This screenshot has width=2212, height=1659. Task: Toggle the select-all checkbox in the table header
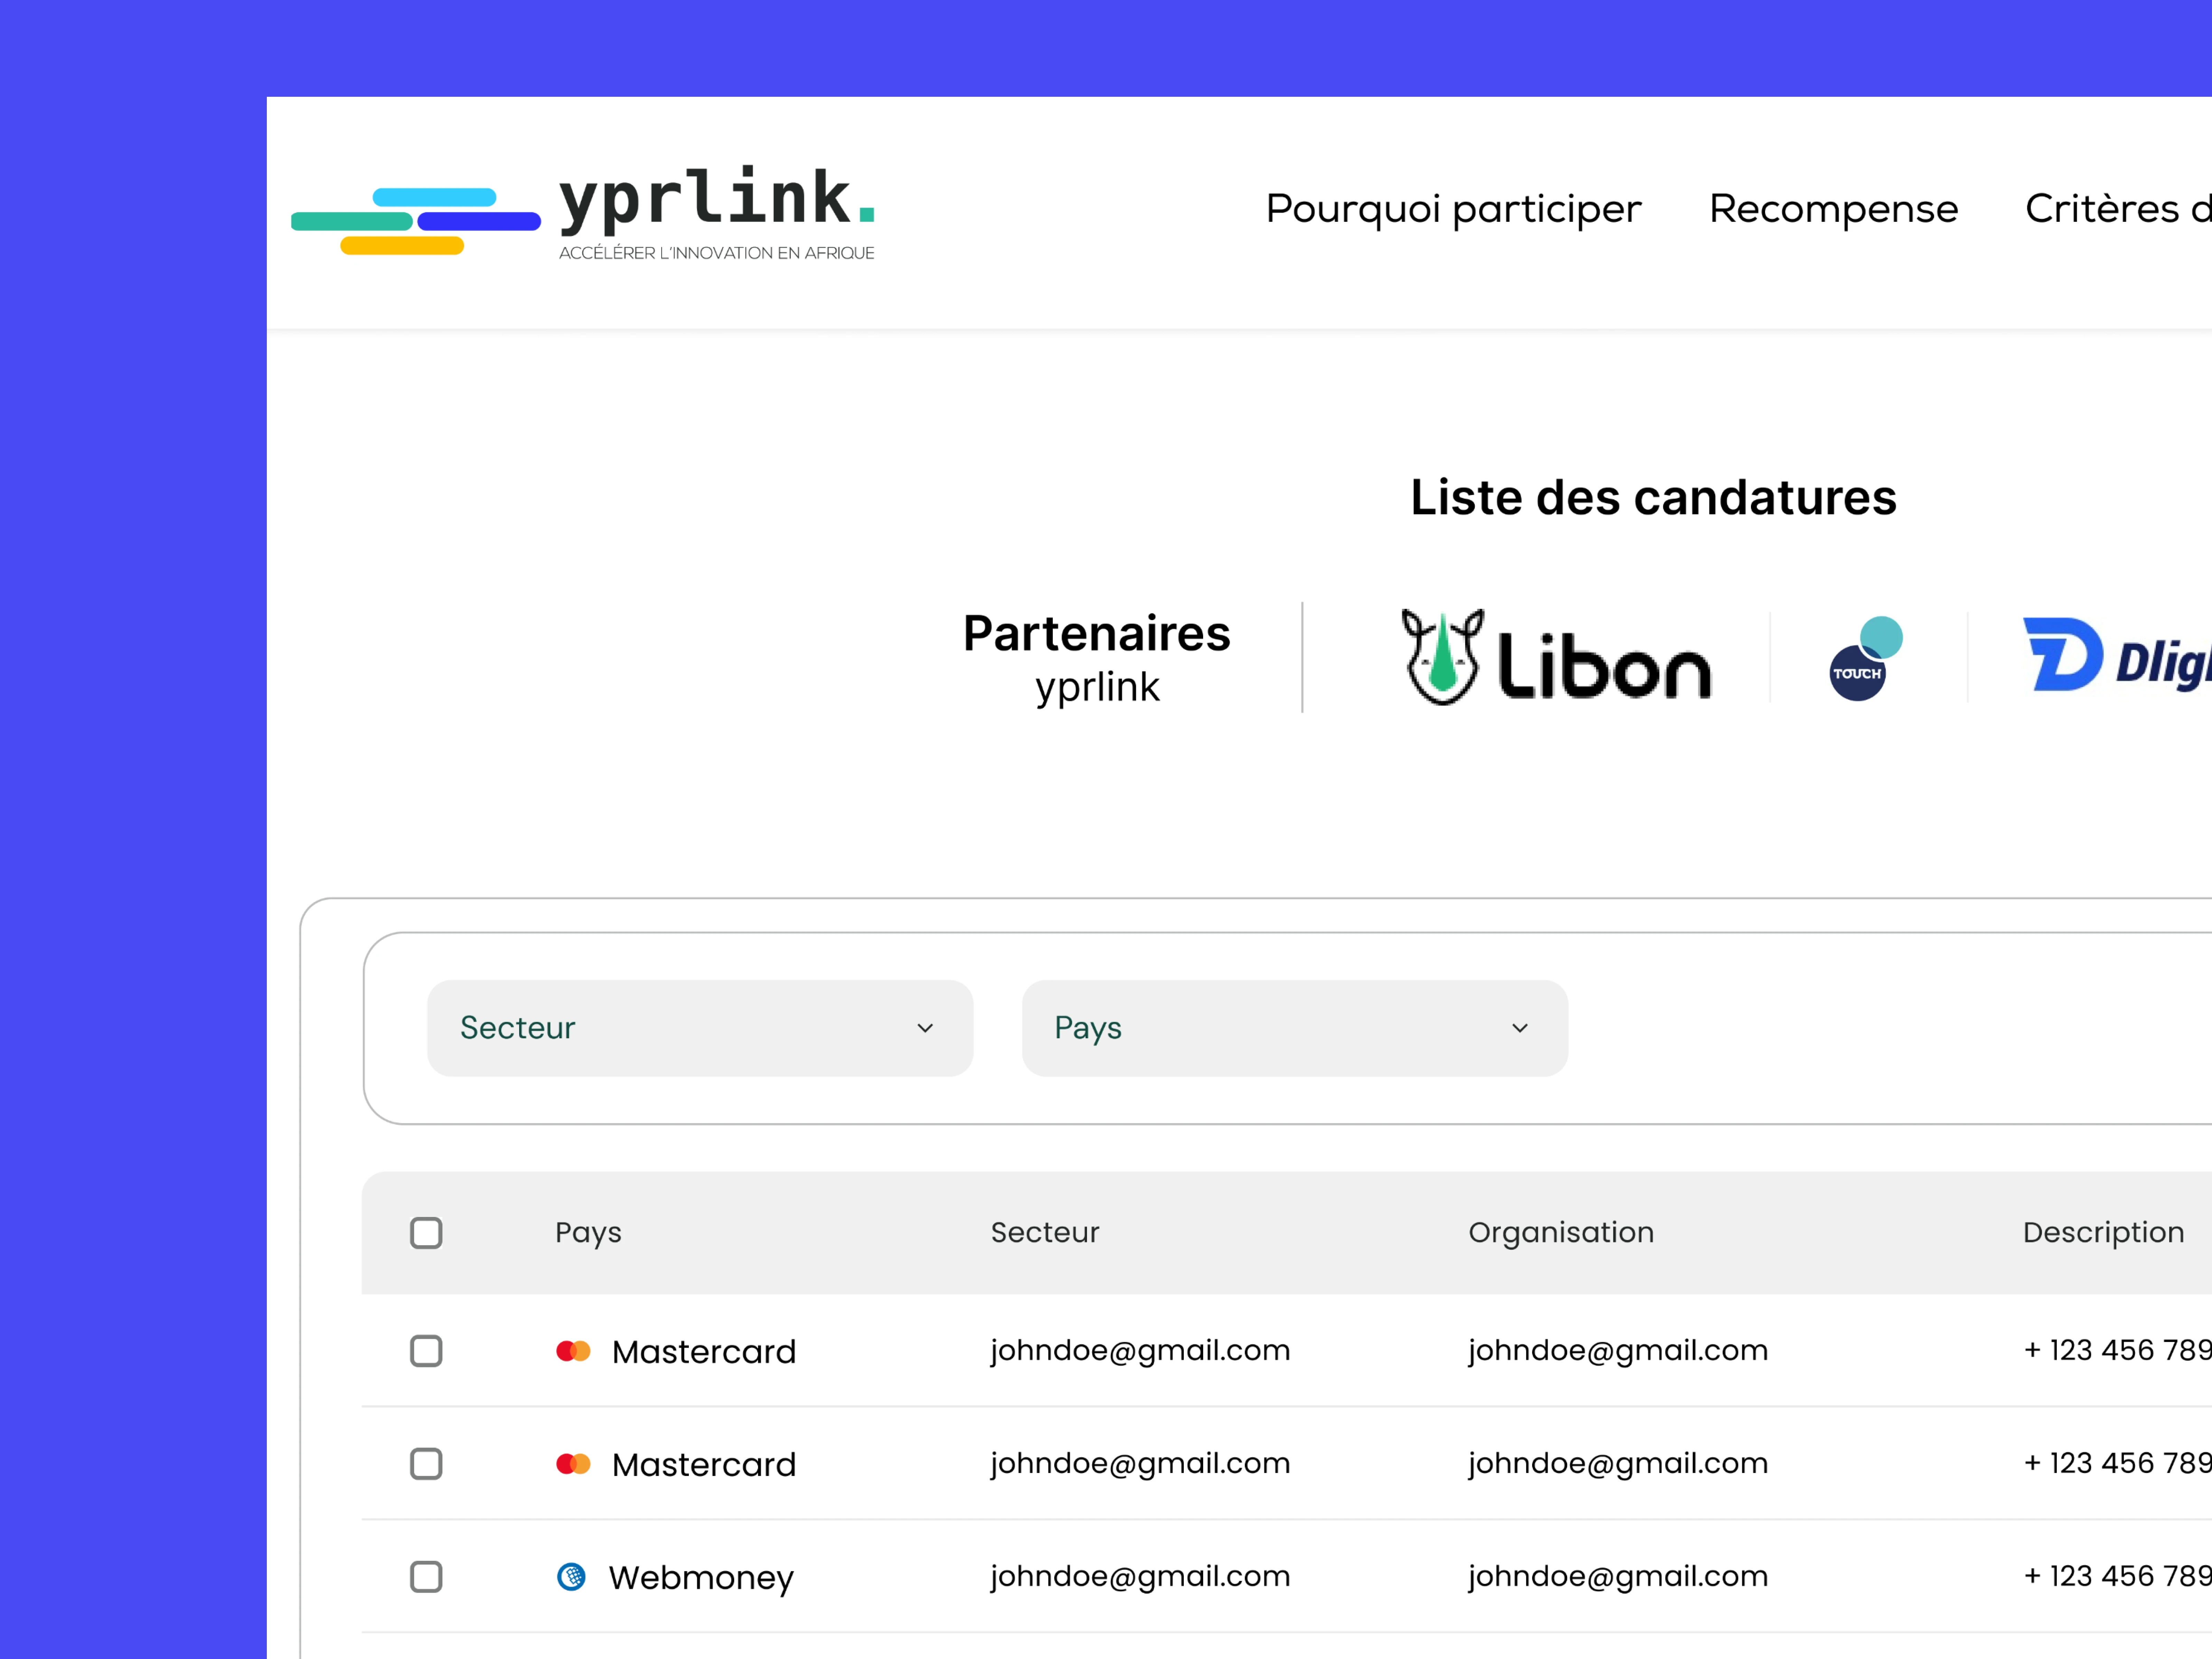point(426,1233)
